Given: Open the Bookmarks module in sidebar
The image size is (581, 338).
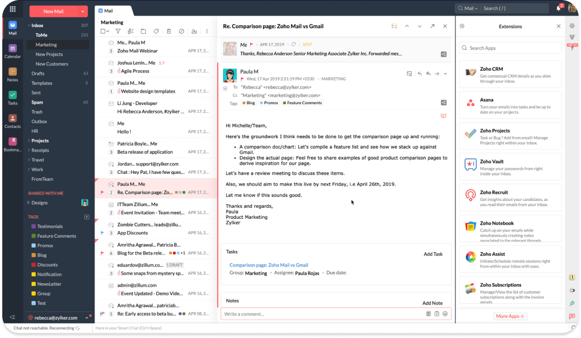Looking at the screenshot, I should [x=13, y=145].
